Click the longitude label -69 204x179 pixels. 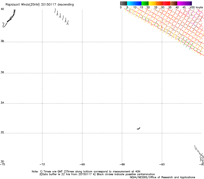pyautogui.click(x=82, y=164)
